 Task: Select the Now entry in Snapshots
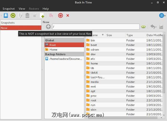21,28
